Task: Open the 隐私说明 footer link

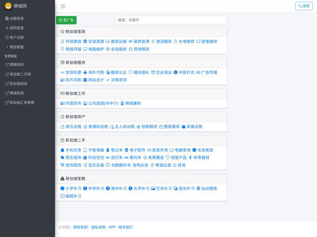Action: click(x=99, y=227)
